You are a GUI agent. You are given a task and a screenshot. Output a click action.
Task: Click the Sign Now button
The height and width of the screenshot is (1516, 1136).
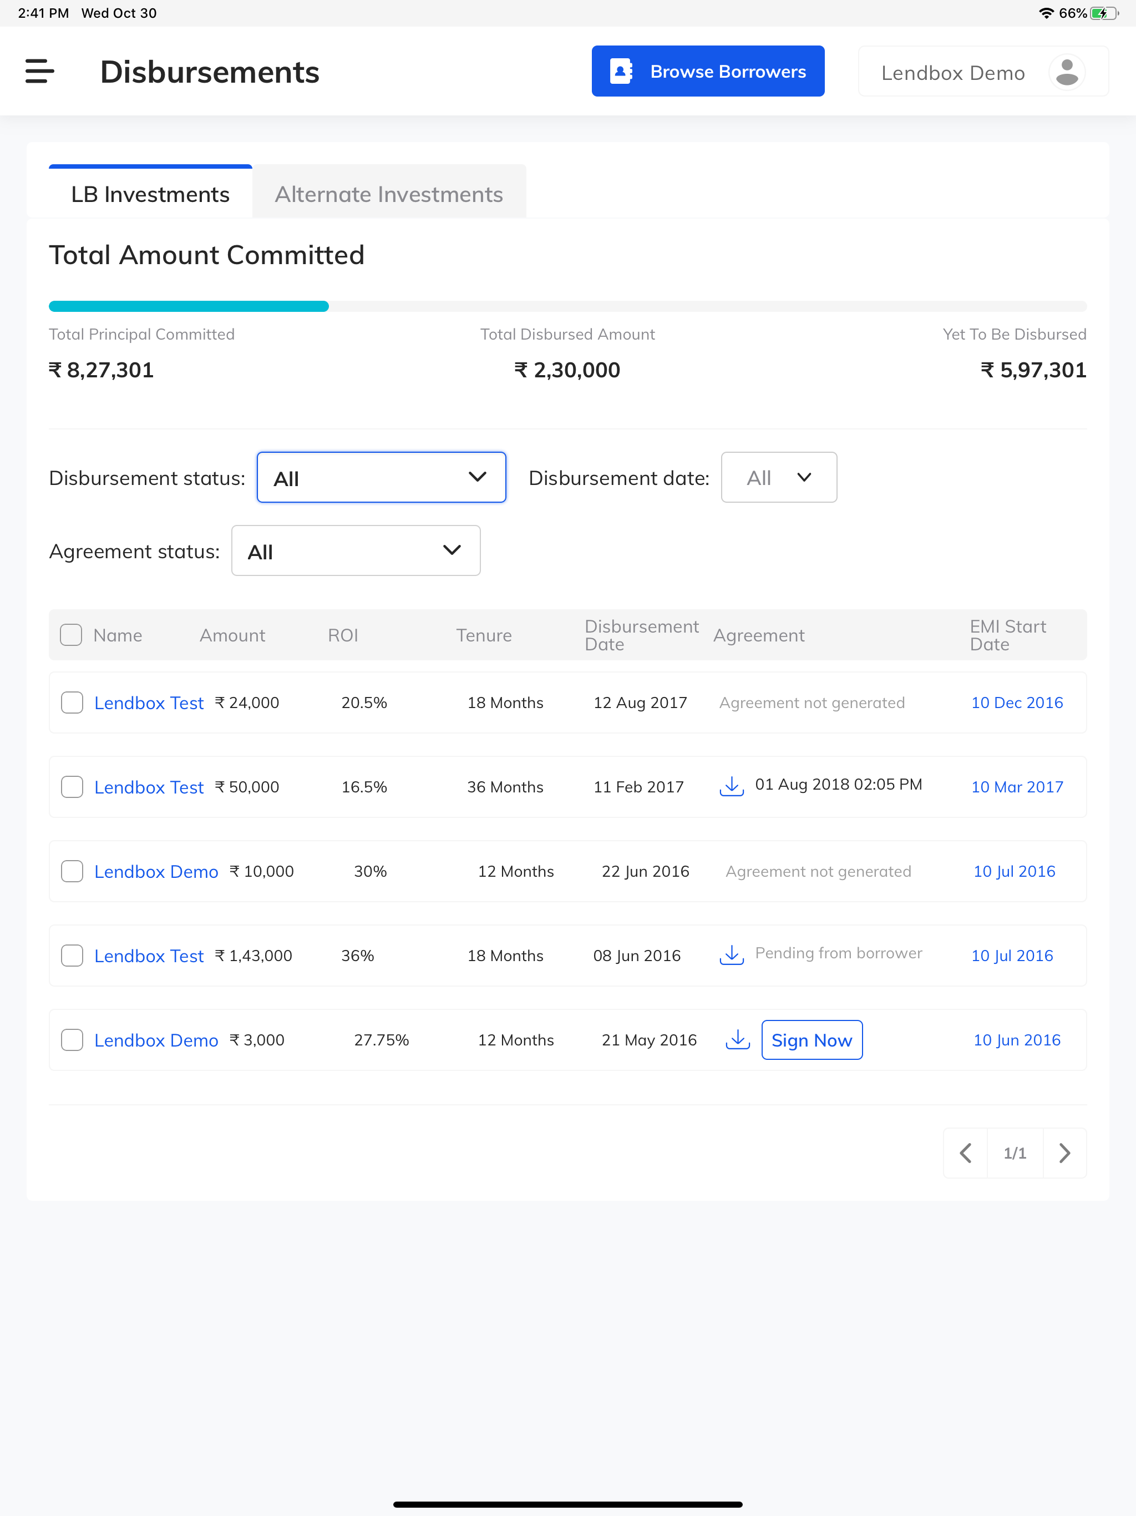tap(812, 1040)
